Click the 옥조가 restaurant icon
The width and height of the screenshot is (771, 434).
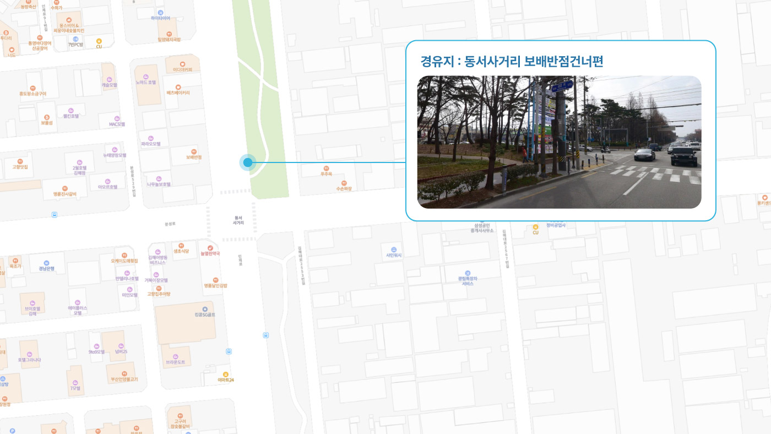(15, 260)
